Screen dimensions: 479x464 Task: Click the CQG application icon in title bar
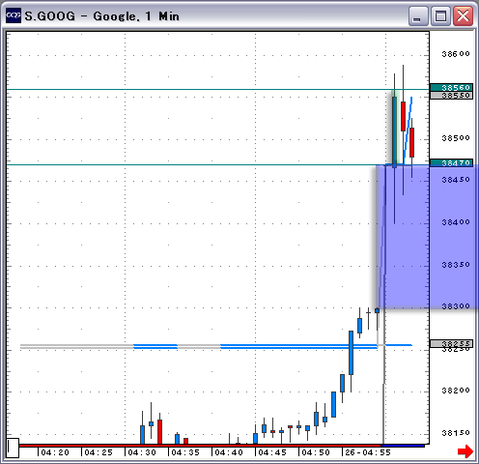coord(14,15)
